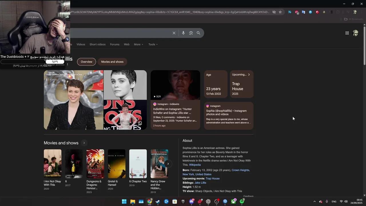The width and height of the screenshot is (366, 206).
Task: Show hidden system tray icons
Action: click(315, 202)
